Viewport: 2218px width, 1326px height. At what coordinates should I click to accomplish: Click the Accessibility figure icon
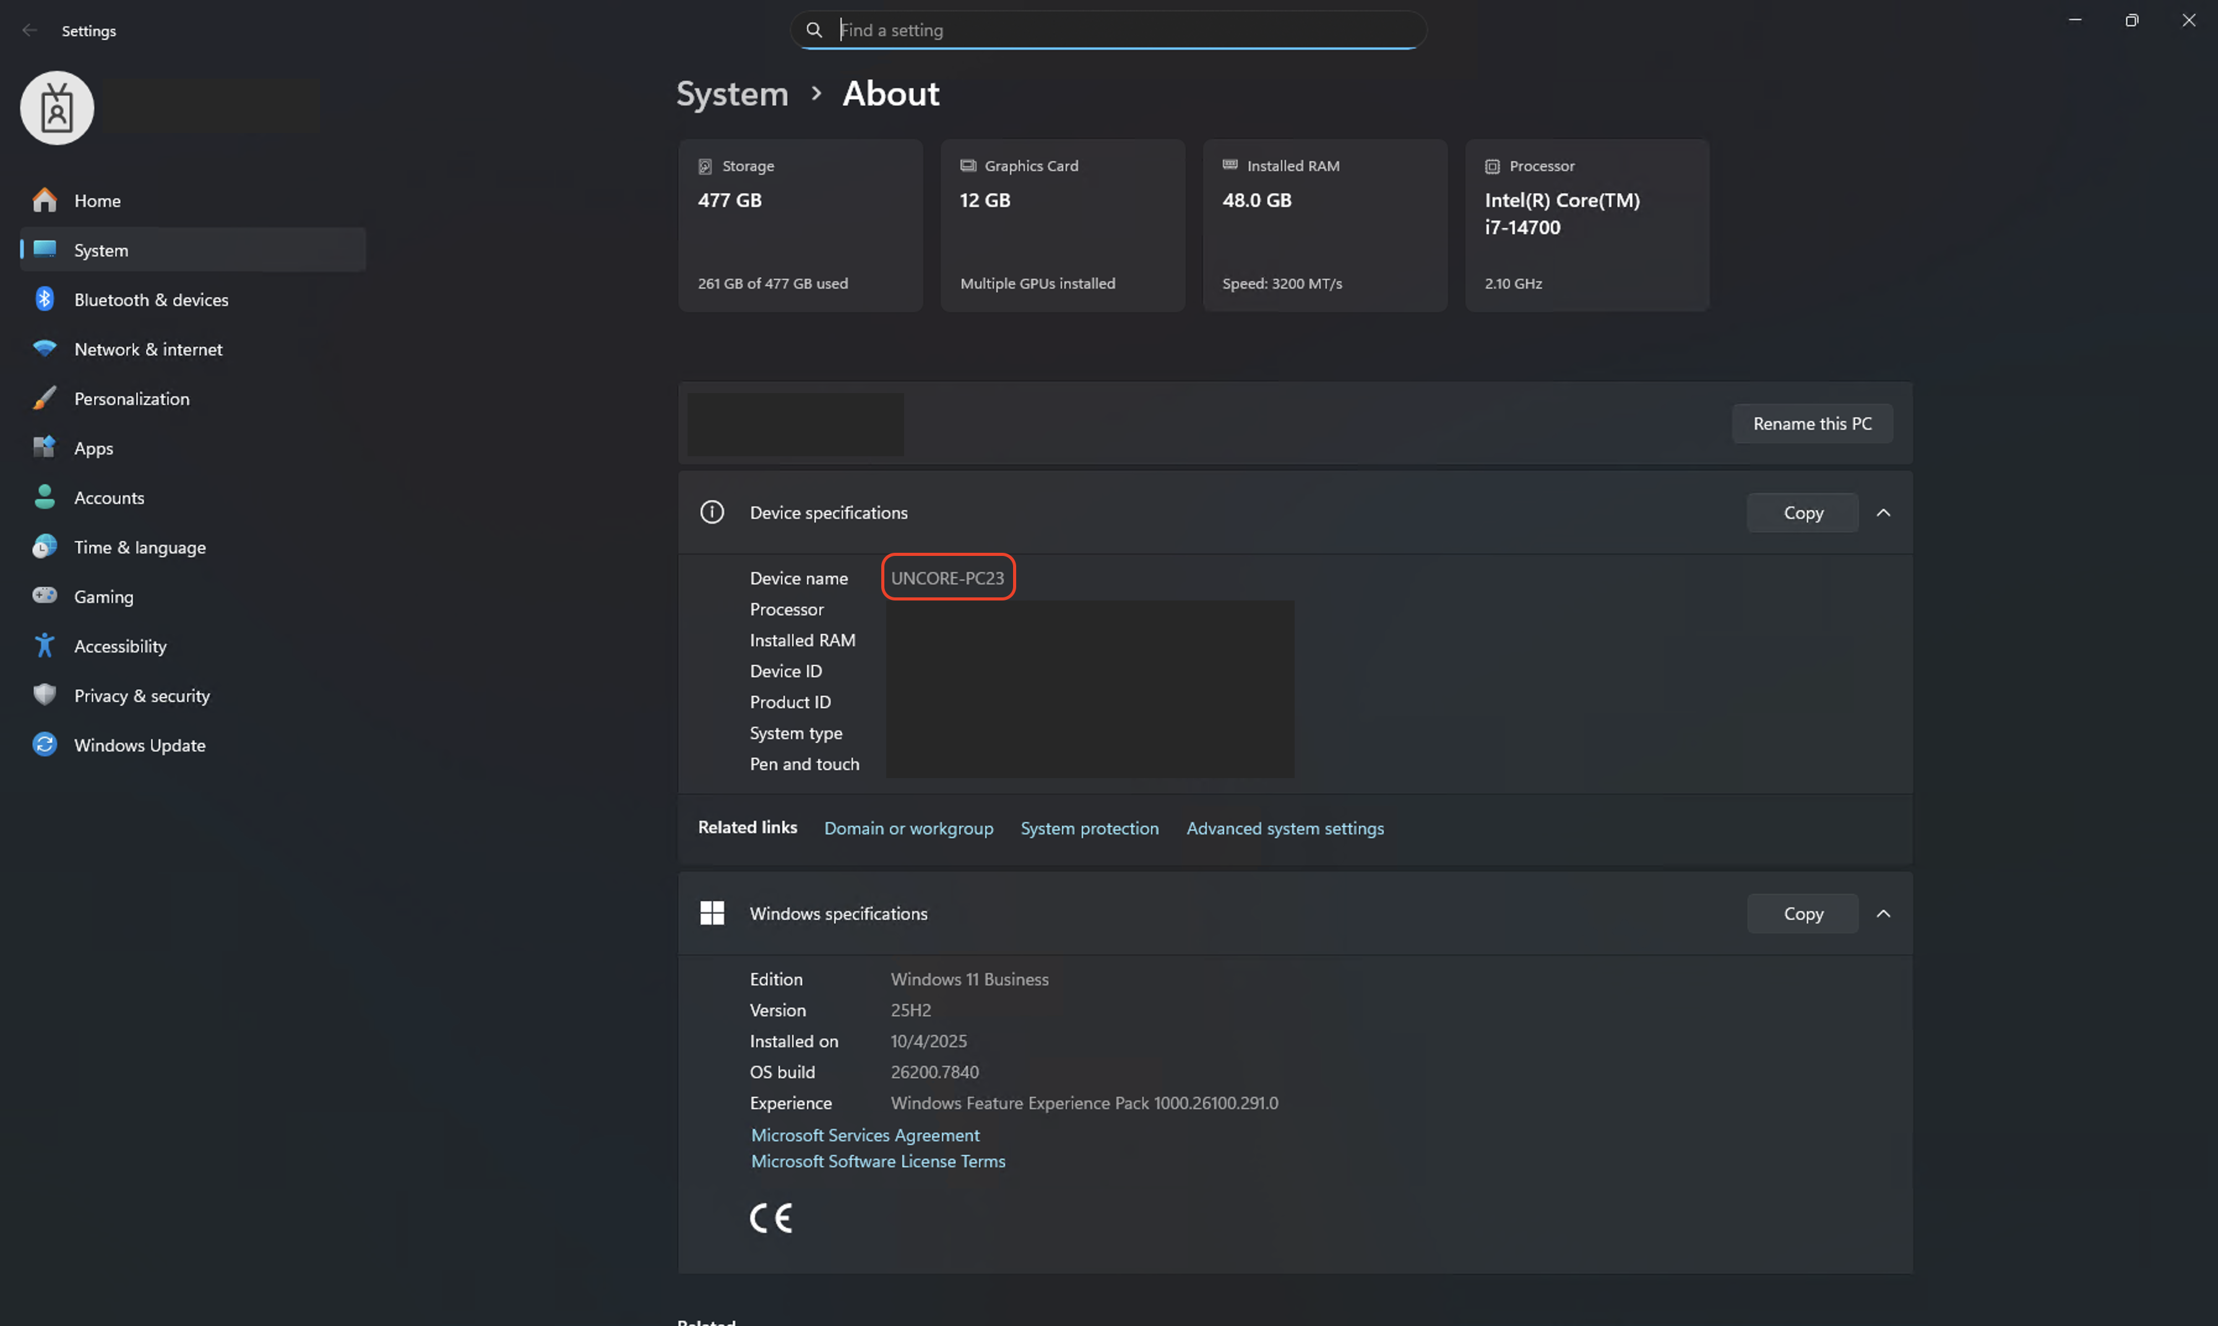[x=45, y=645]
